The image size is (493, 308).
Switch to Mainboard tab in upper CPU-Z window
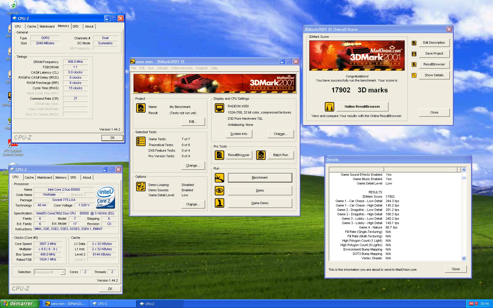pos(47,26)
